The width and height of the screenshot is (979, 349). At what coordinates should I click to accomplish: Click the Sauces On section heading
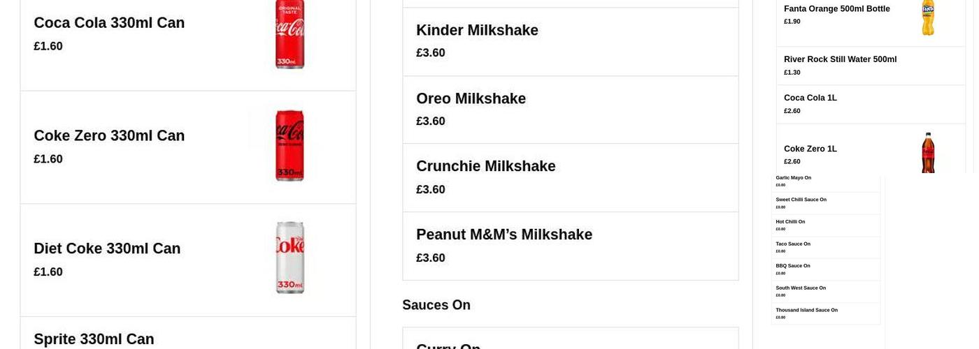click(436, 305)
